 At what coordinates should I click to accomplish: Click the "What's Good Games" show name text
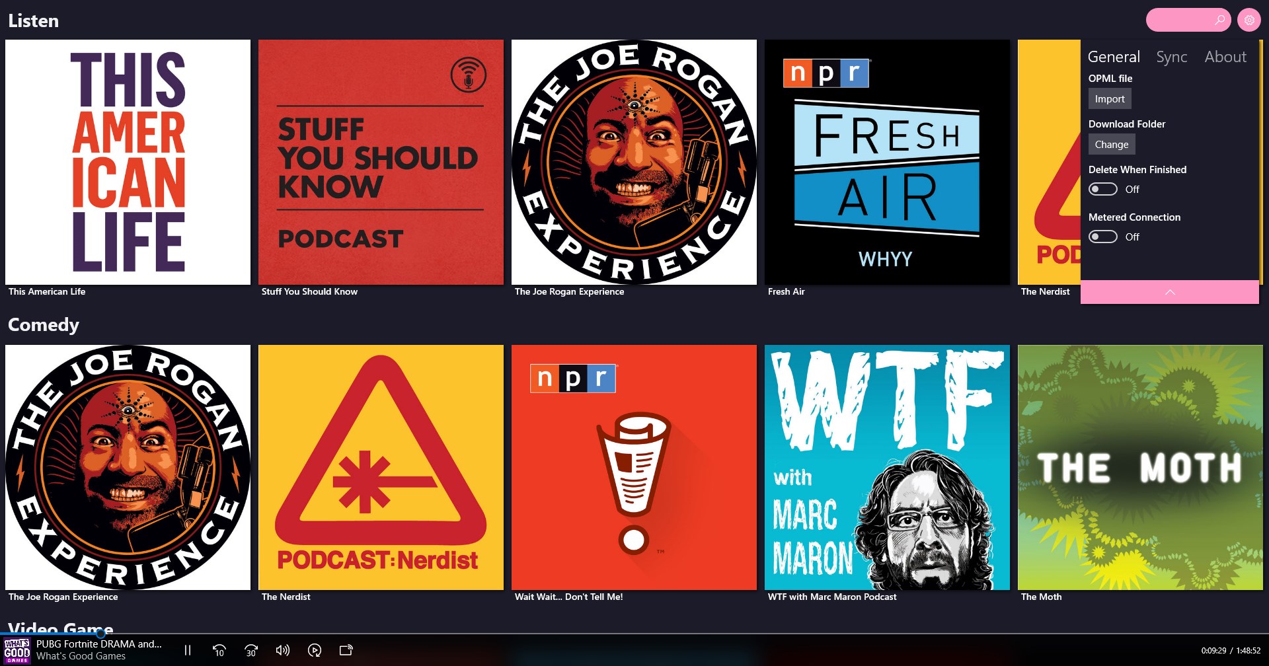(x=81, y=656)
